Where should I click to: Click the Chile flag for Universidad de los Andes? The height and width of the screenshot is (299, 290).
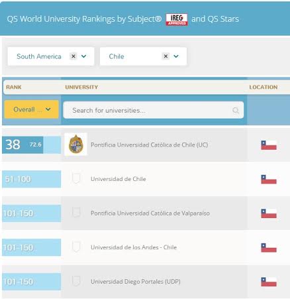click(x=269, y=247)
